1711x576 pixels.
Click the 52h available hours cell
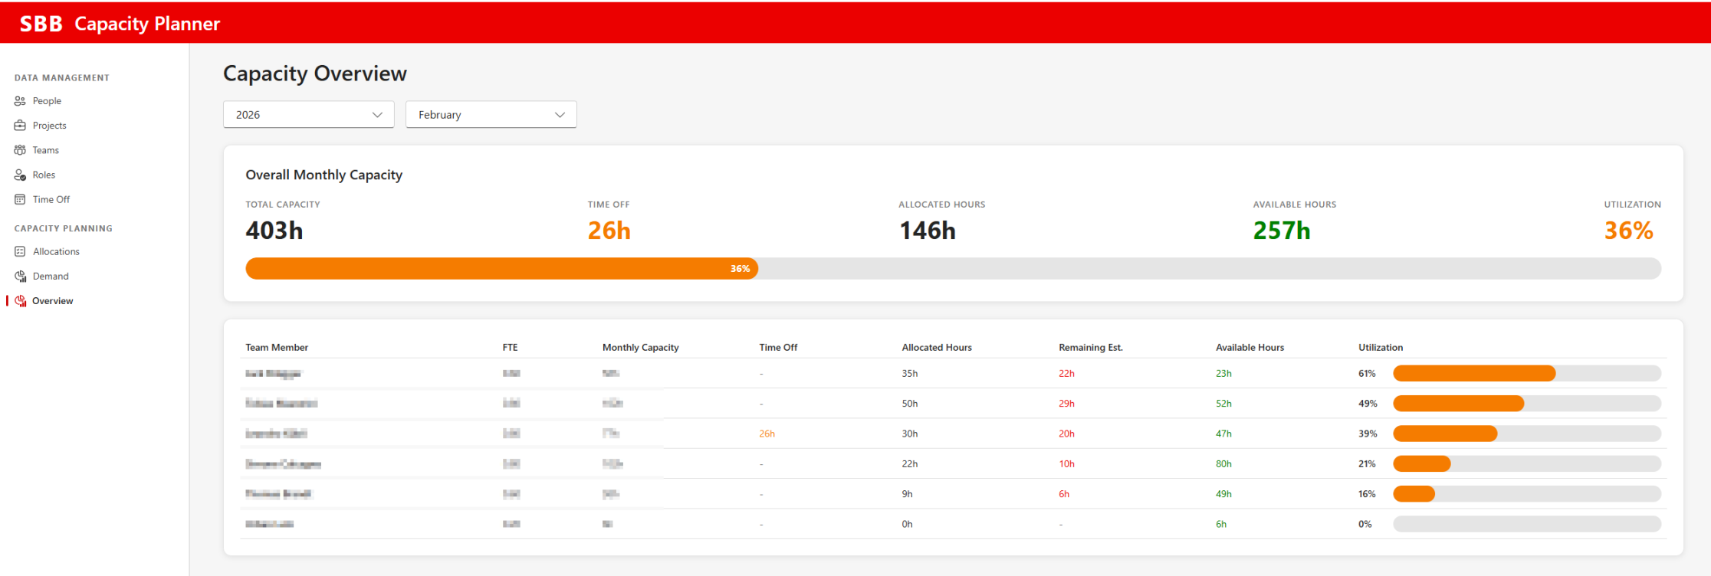(x=1224, y=404)
